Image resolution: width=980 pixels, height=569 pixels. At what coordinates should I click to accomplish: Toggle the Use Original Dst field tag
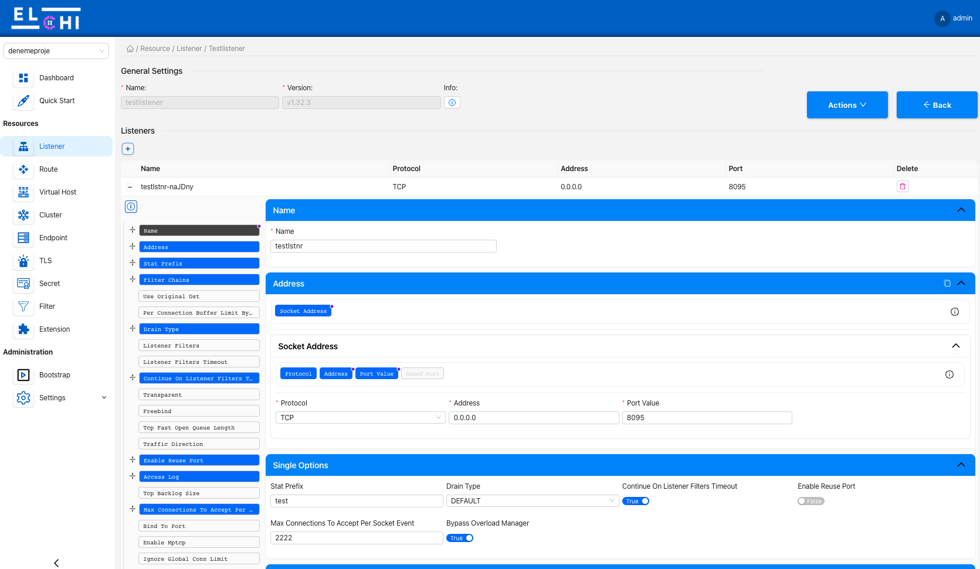[x=199, y=297]
